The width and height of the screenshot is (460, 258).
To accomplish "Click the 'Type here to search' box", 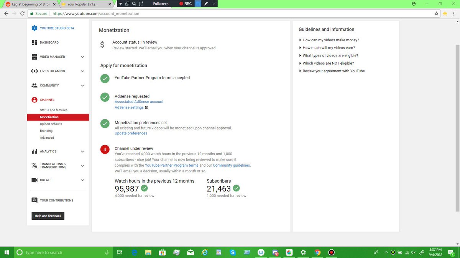I will tap(63, 252).
